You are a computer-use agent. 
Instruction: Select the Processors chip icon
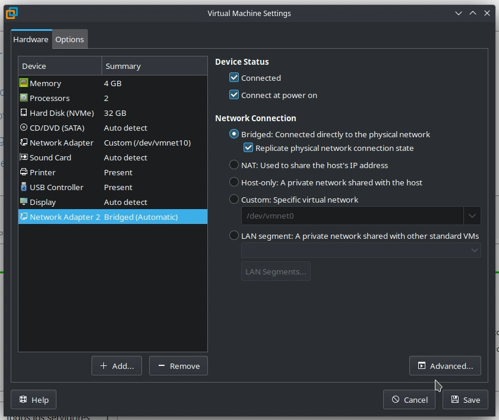(24, 98)
